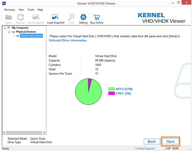Click the 'FREE [3%]' legend label
This screenshot has height=152, width=193.
coord(123,93)
